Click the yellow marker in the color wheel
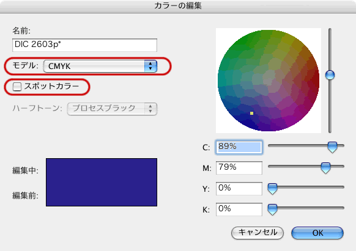The width and height of the screenshot is (356, 251). (251, 113)
